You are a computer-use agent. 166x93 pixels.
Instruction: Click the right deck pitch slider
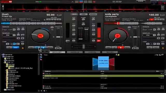pos(135,37)
